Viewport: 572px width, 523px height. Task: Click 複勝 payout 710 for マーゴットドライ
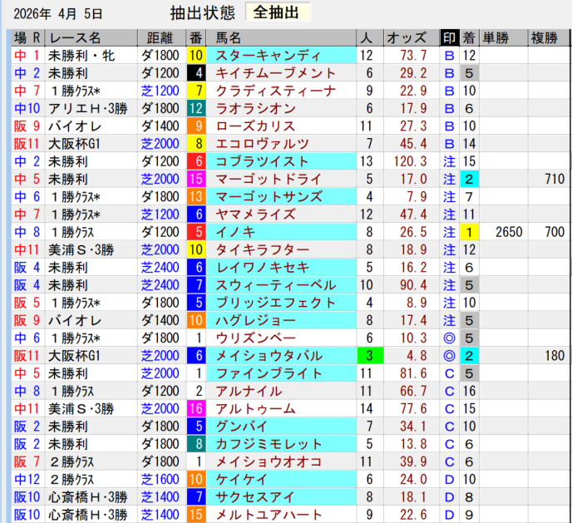coord(555,179)
